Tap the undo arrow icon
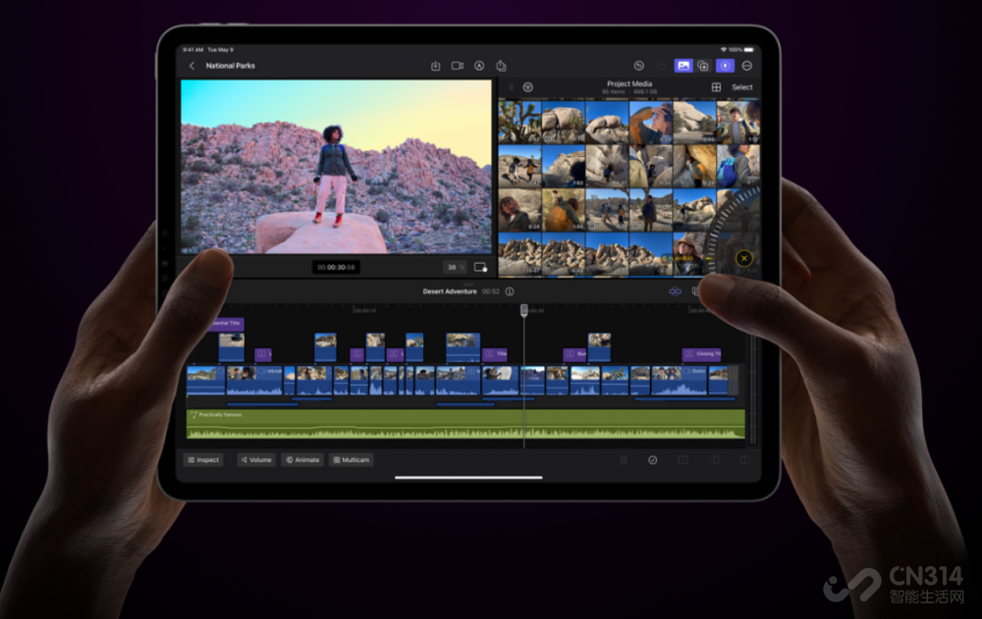Viewport: 982px width, 619px height. tap(639, 66)
